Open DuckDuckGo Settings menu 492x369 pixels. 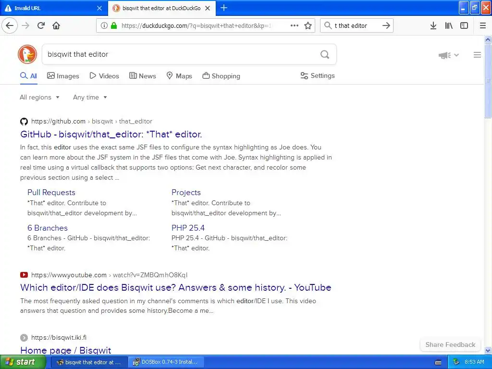318,75
